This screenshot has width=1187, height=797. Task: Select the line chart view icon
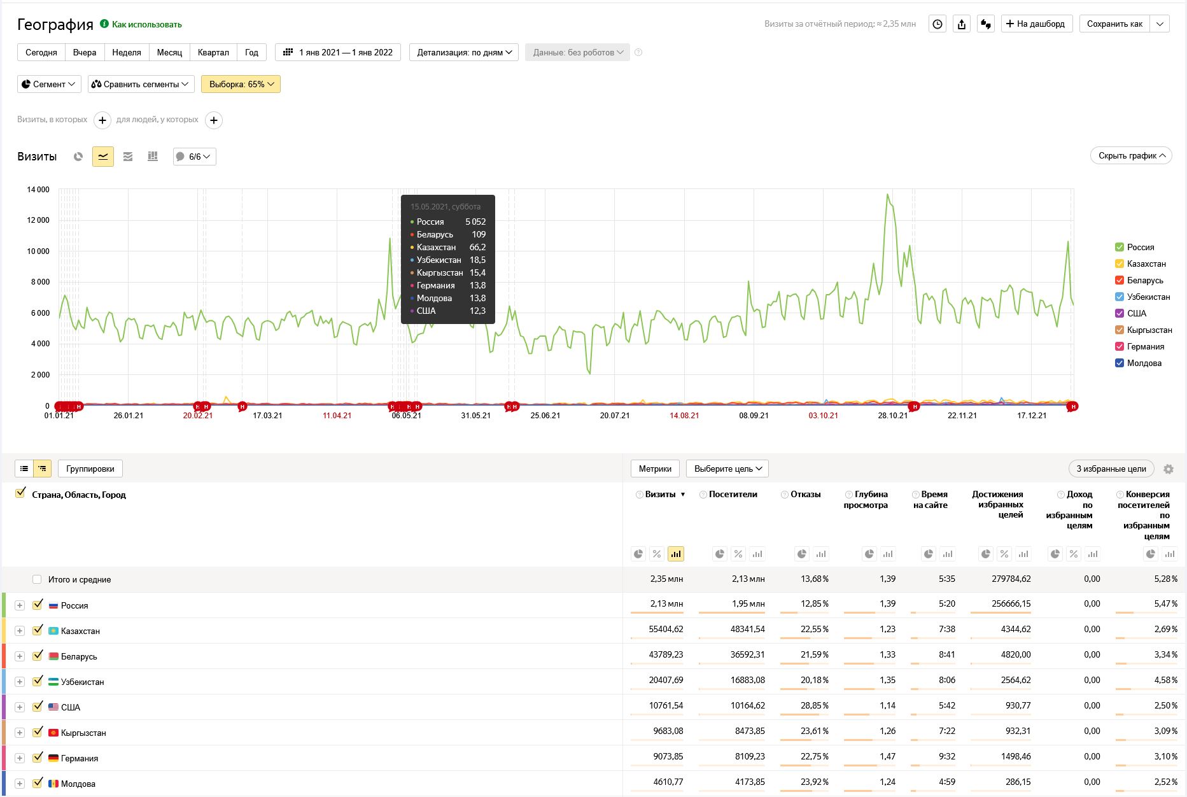(x=103, y=157)
